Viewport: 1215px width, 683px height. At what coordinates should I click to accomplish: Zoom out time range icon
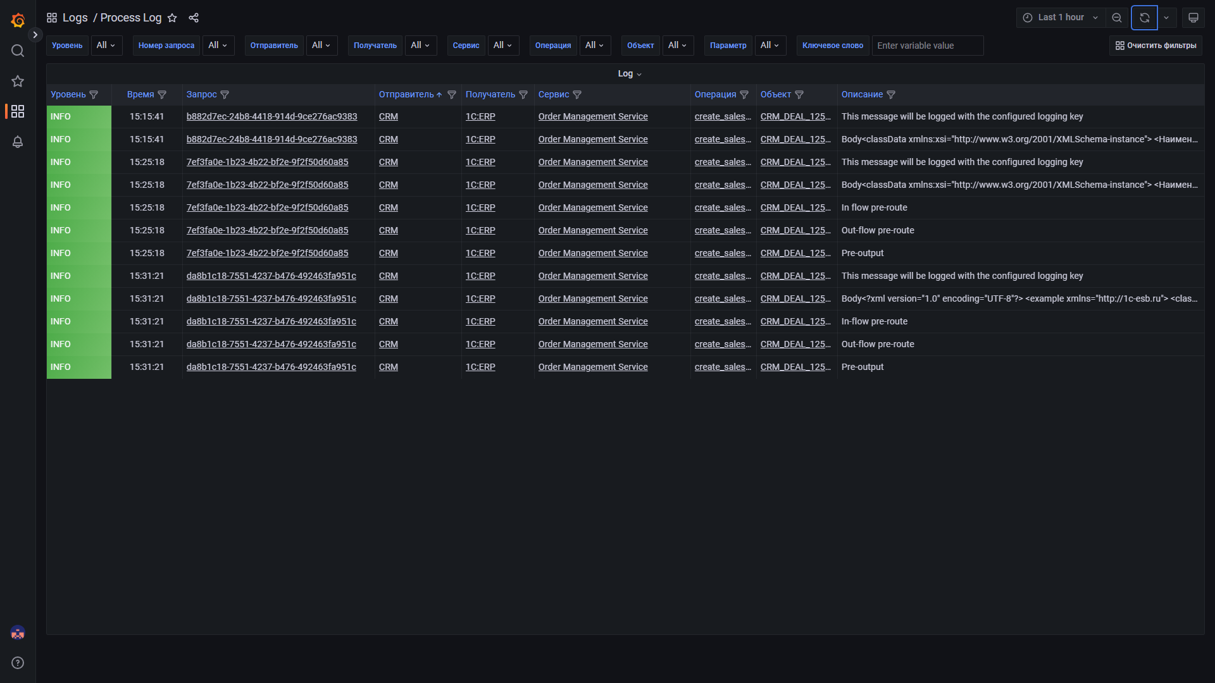[x=1117, y=18]
